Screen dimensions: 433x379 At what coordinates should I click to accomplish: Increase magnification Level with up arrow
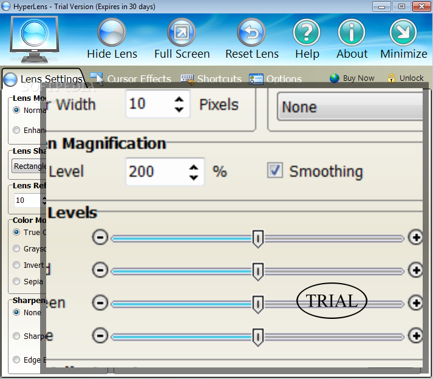coord(194,167)
